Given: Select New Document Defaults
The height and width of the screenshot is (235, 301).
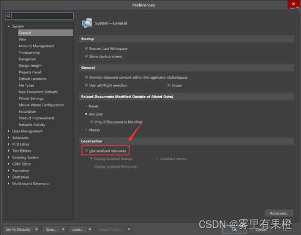Looking at the screenshot, I should click(x=38, y=92).
